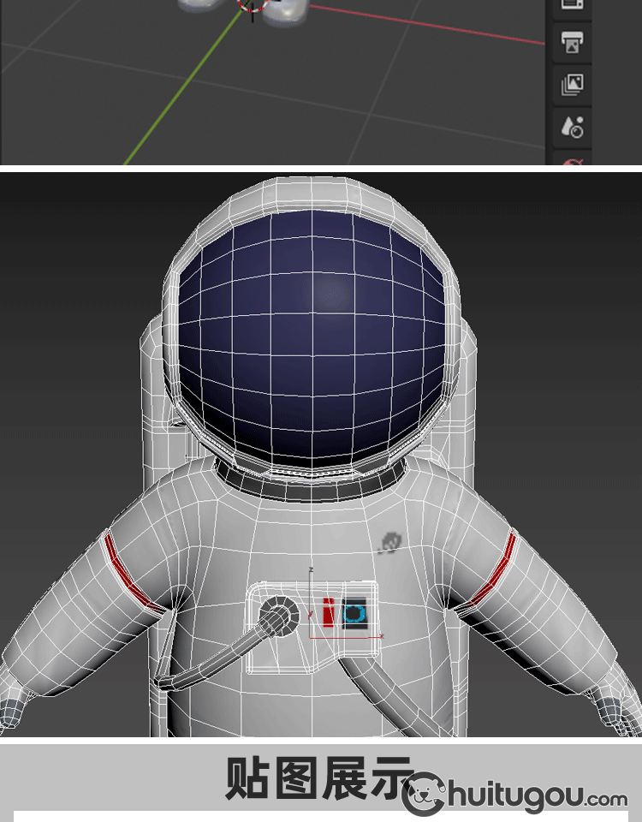Open the Output properties tab
642x822 pixels.
572,42
